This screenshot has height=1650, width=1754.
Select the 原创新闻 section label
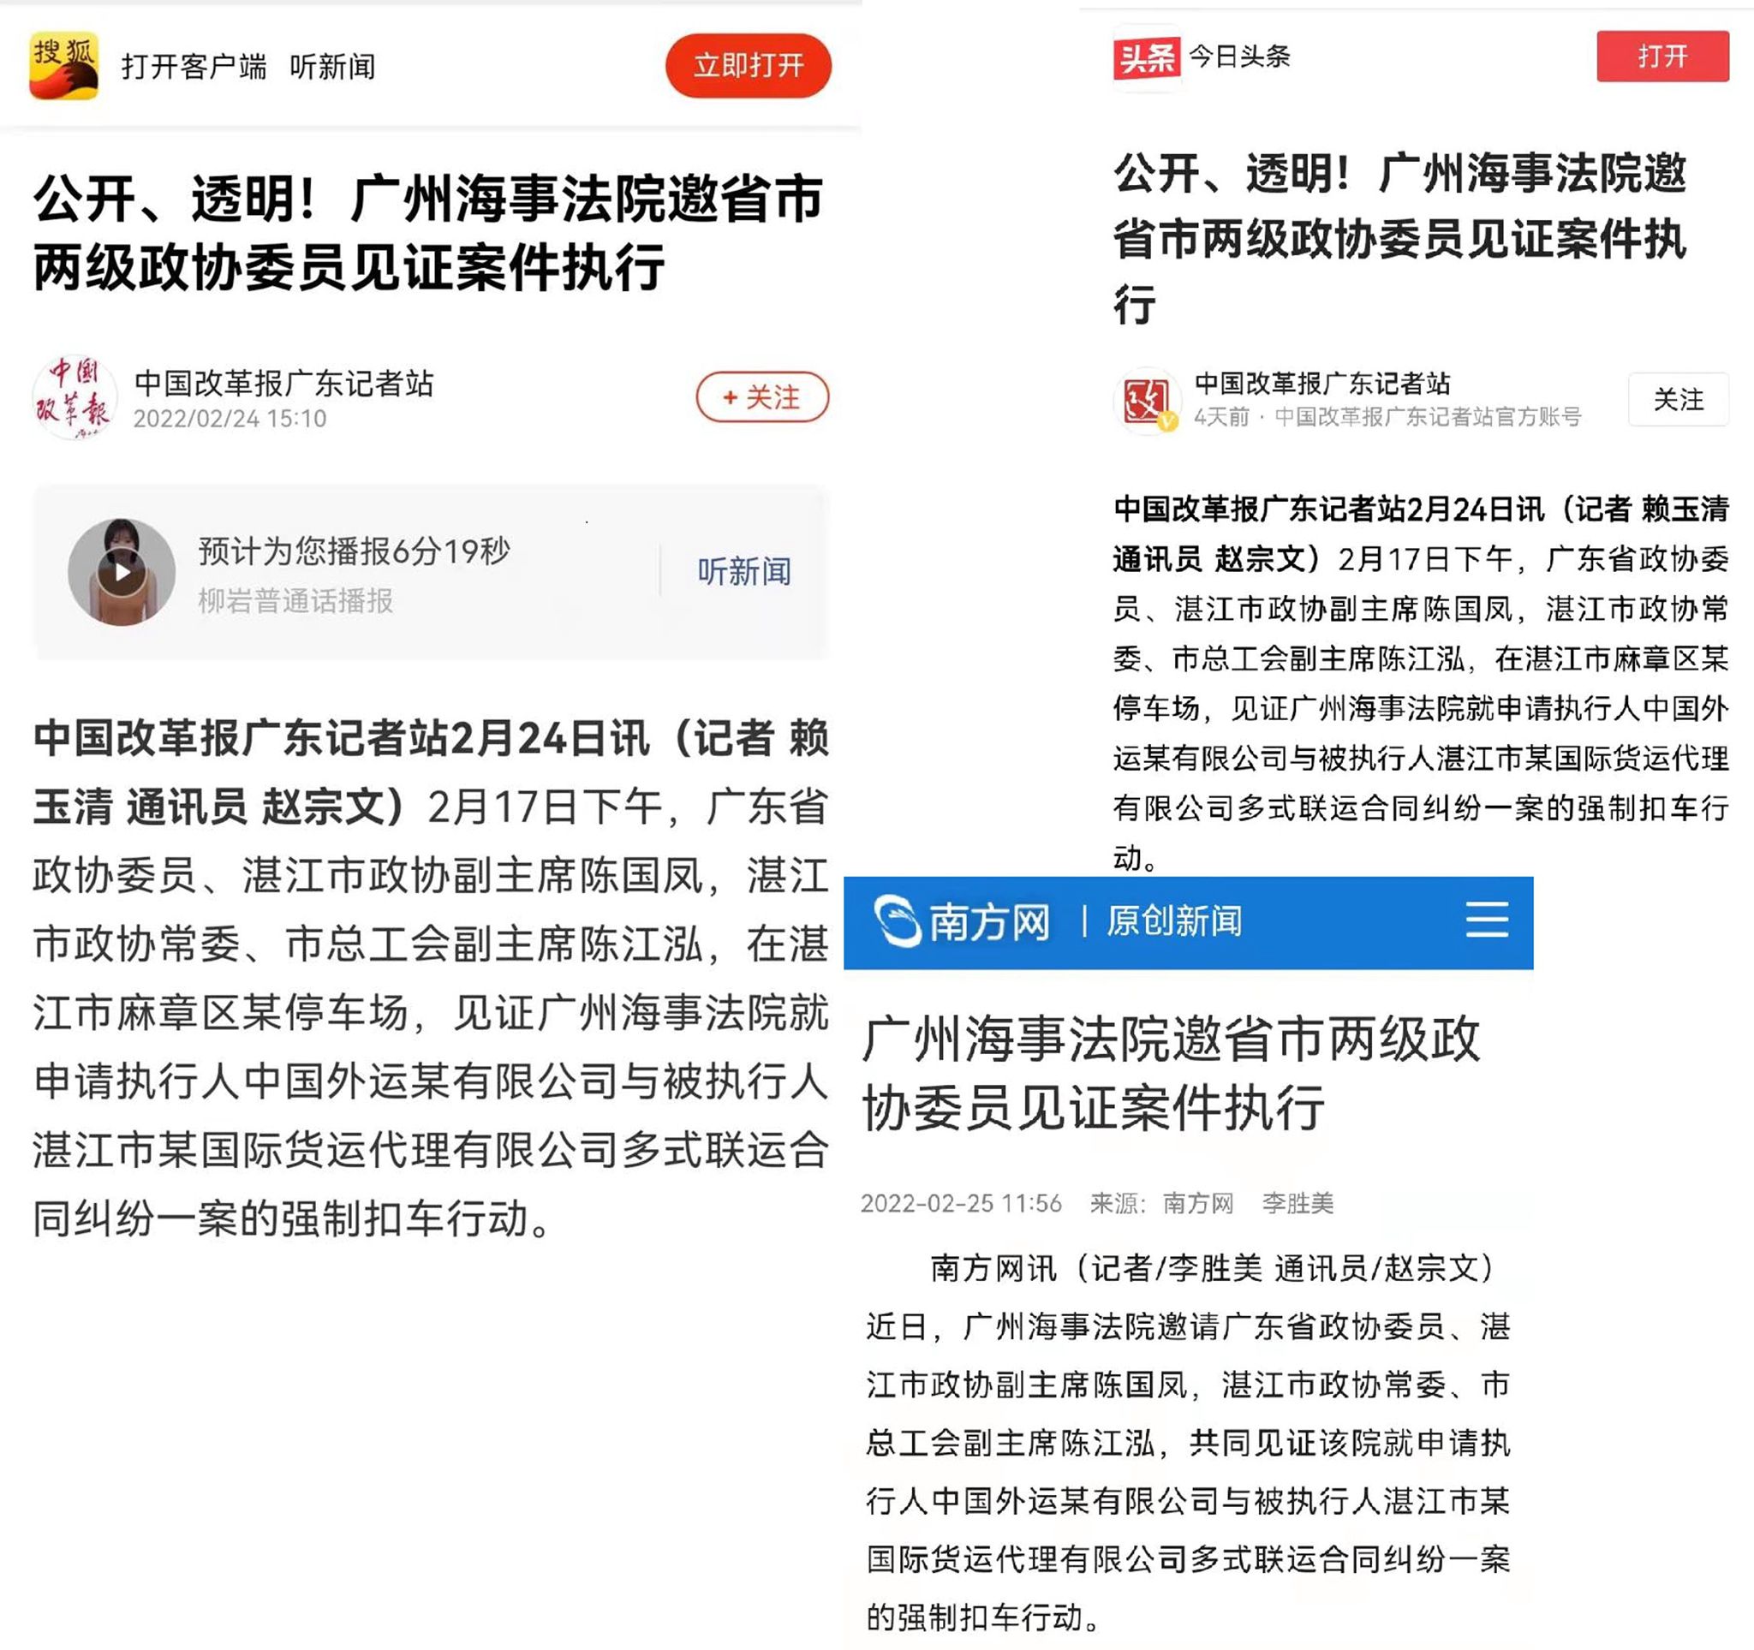pyautogui.click(x=1174, y=920)
